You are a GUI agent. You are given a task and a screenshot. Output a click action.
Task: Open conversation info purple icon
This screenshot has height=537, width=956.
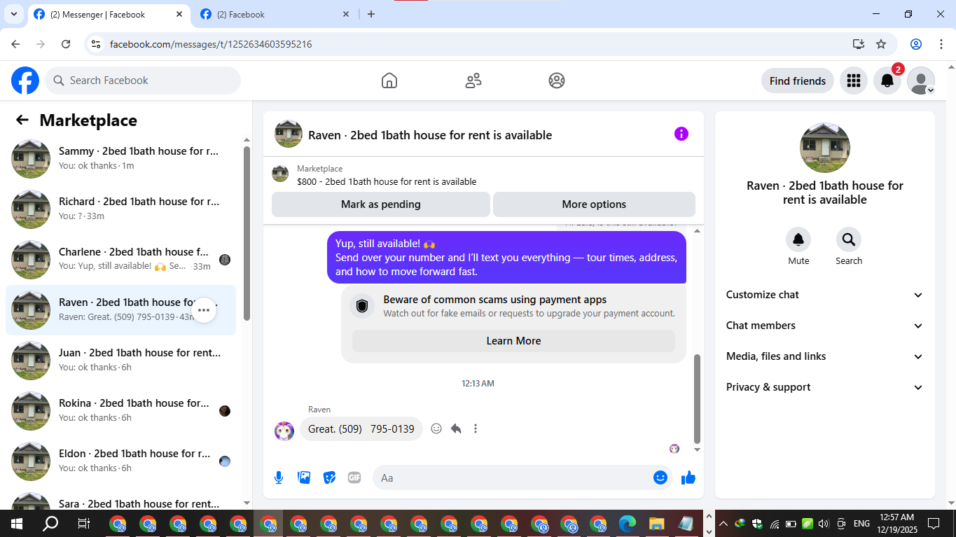681,134
